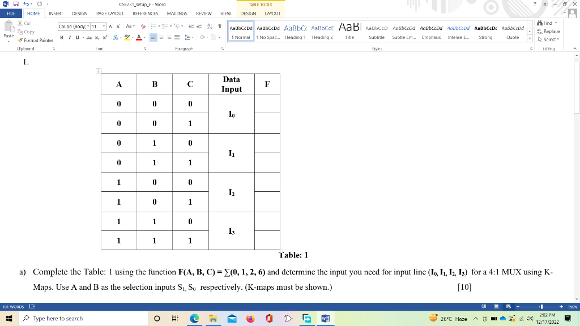Expand bullet list style dropdown arrow
Image resolution: width=580 pixels, height=326 pixels.
point(159,26)
